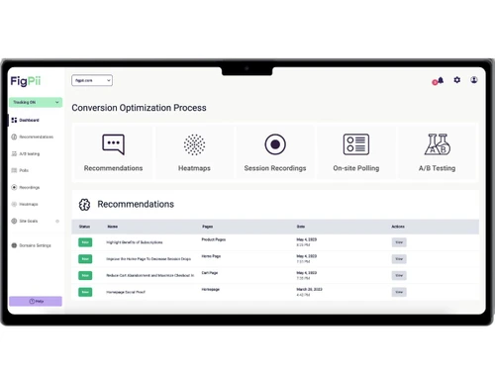This screenshot has width=495, height=371.
Task: Click the FigPii logo
Action: (26, 81)
